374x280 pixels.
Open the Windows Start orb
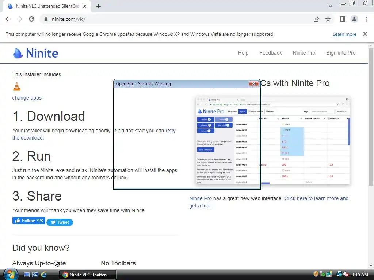point(10,274)
